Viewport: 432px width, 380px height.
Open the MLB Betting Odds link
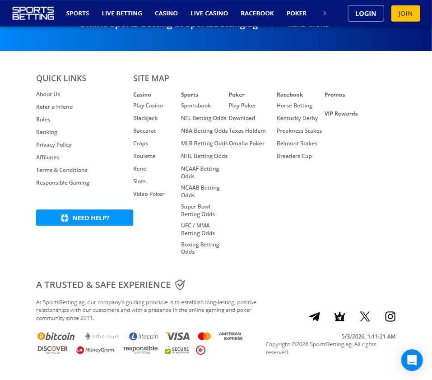204,144
